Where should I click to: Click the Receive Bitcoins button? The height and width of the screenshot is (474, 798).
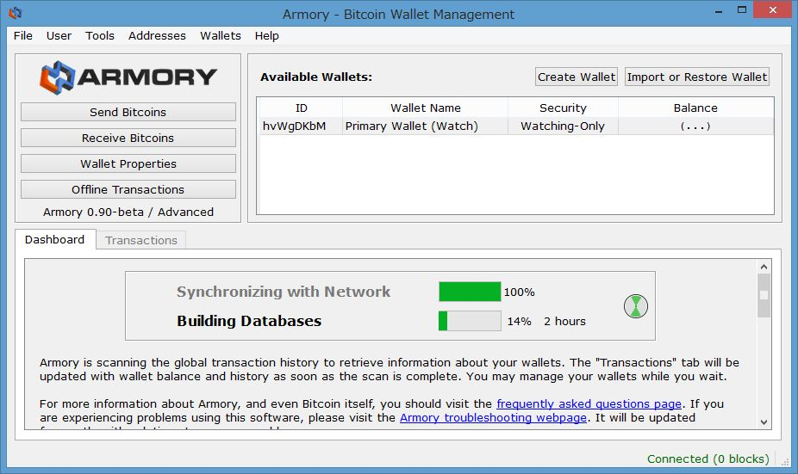128,138
